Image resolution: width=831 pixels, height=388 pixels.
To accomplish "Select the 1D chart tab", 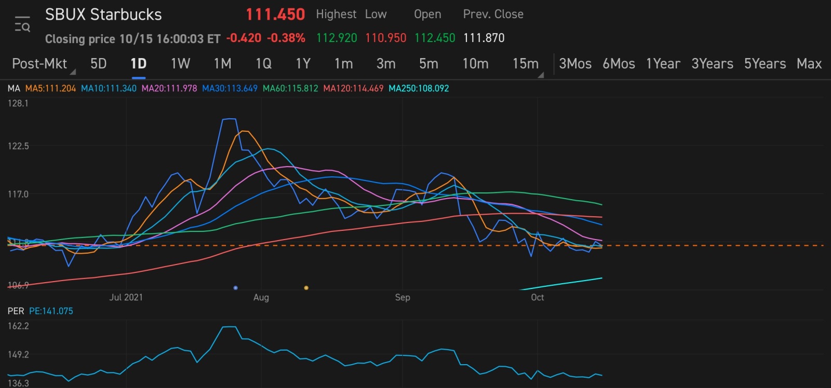I will 139,64.
